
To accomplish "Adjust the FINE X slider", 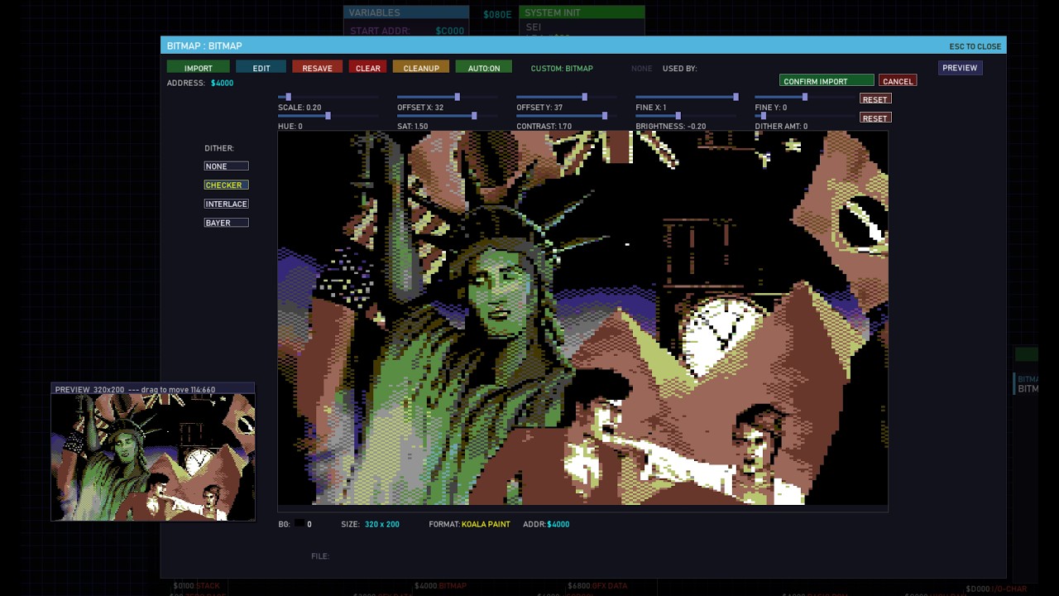I will click(x=686, y=98).
